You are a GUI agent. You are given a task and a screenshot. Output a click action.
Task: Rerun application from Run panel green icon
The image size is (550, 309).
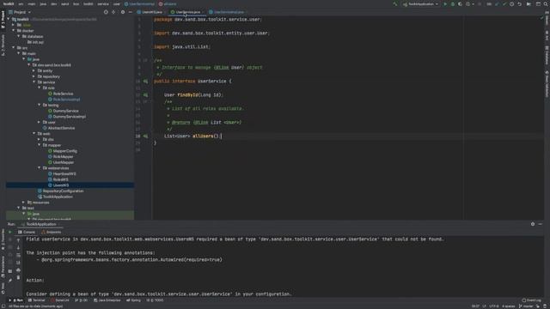(9, 233)
